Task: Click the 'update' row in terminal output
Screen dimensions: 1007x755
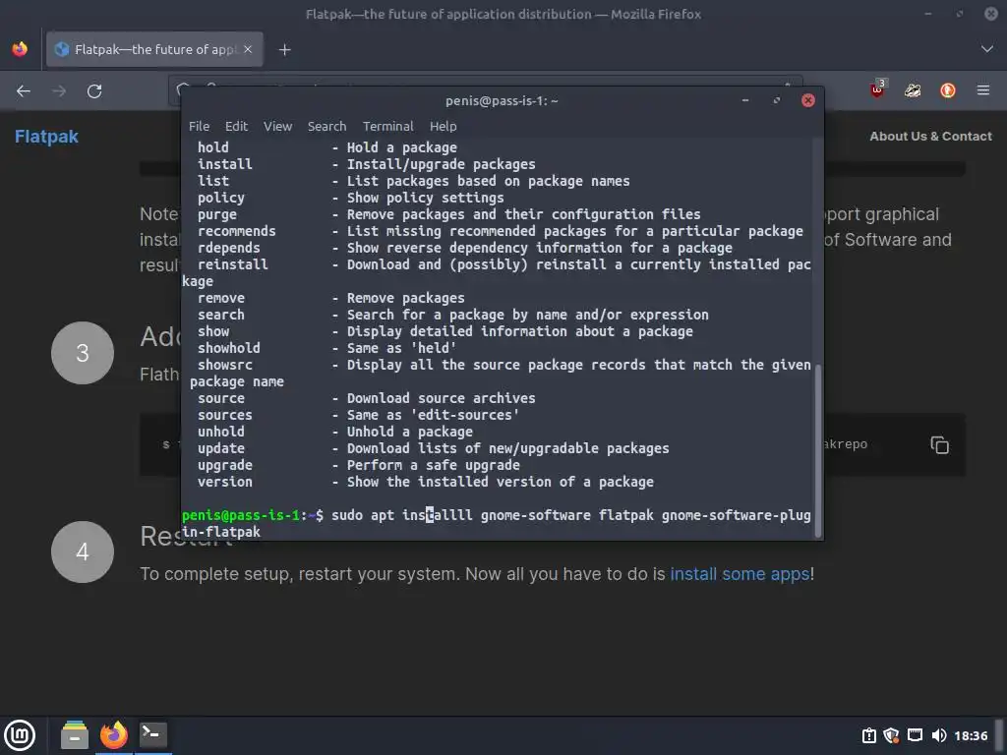Action: pyautogui.click(x=434, y=448)
